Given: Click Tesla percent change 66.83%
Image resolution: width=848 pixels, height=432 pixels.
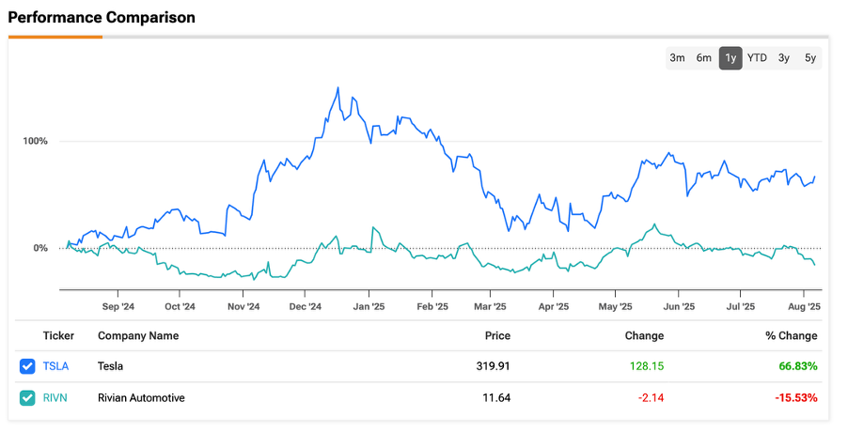Looking at the screenshot, I should [798, 366].
